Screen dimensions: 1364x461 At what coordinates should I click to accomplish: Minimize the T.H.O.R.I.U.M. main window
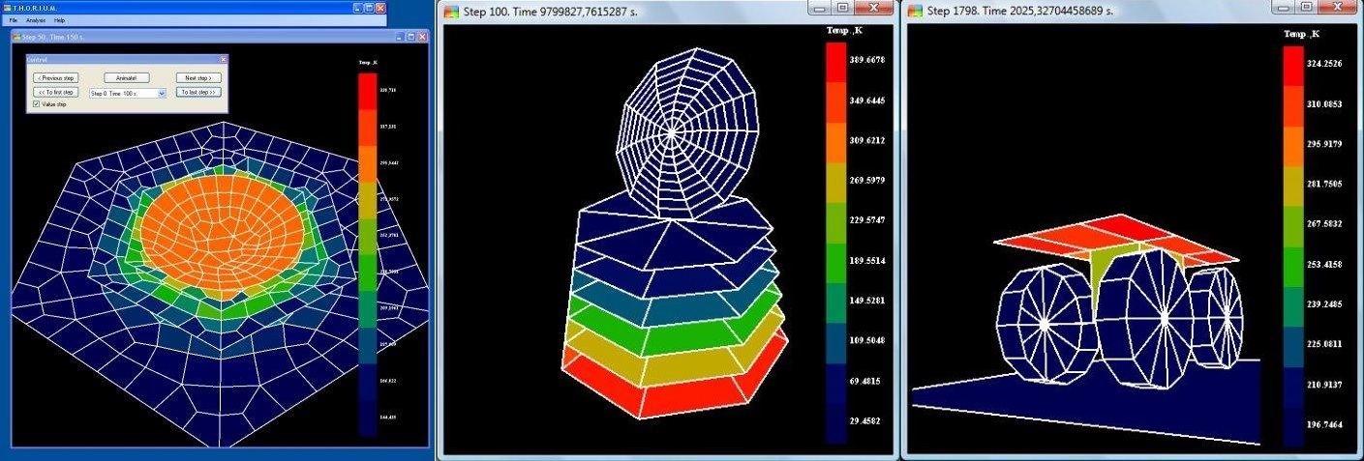pos(357,8)
